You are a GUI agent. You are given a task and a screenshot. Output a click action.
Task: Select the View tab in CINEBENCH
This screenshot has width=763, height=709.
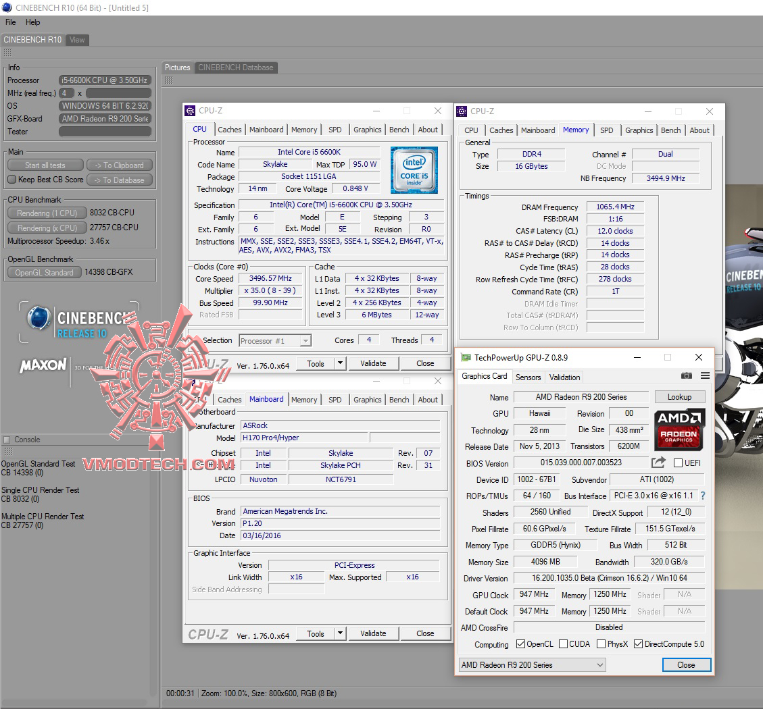click(77, 40)
